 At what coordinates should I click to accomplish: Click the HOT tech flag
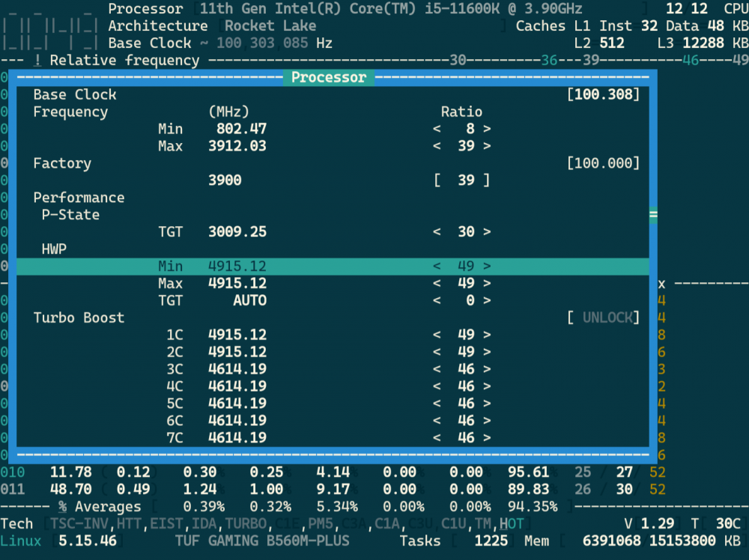pos(512,524)
